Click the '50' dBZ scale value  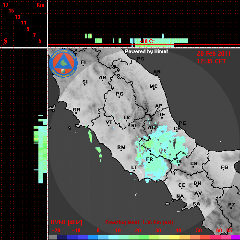(199, 230)
